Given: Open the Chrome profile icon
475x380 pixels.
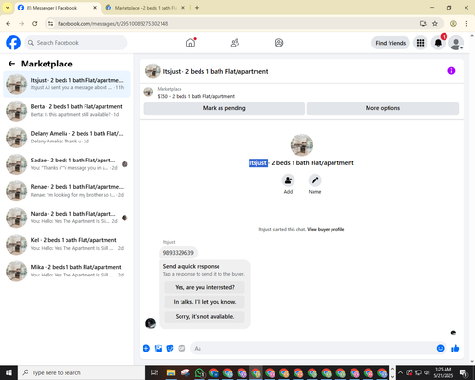Looking at the screenshot, I should [x=453, y=24].
